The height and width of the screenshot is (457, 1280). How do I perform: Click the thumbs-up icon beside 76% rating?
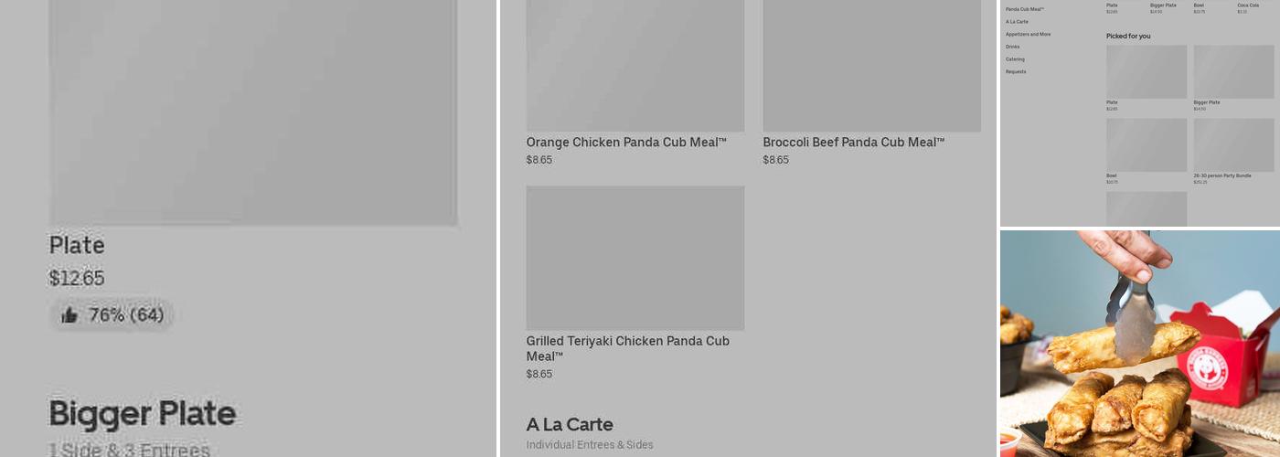click(x=69, y=315)
